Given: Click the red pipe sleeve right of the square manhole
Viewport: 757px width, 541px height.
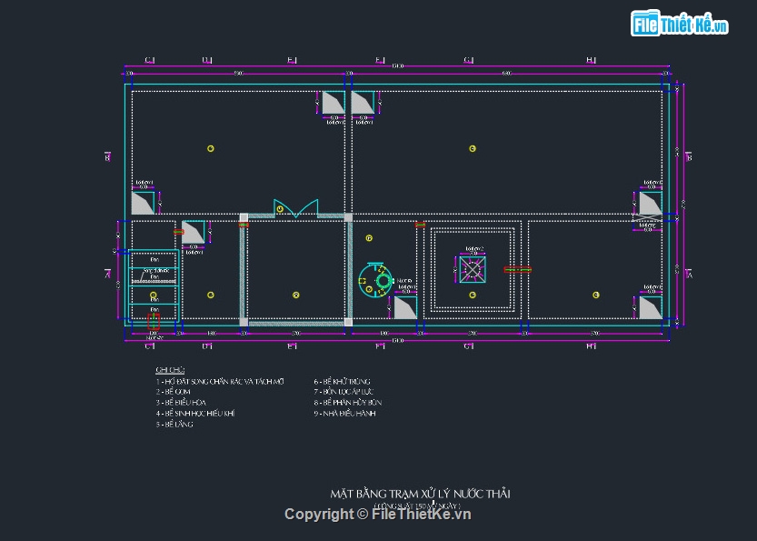Looking at the screenshot, I should click(517, 269).
